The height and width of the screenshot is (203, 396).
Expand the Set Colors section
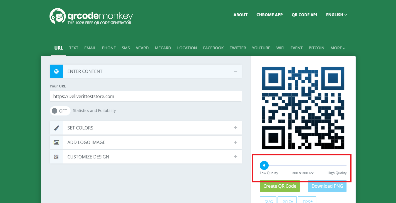236,128
